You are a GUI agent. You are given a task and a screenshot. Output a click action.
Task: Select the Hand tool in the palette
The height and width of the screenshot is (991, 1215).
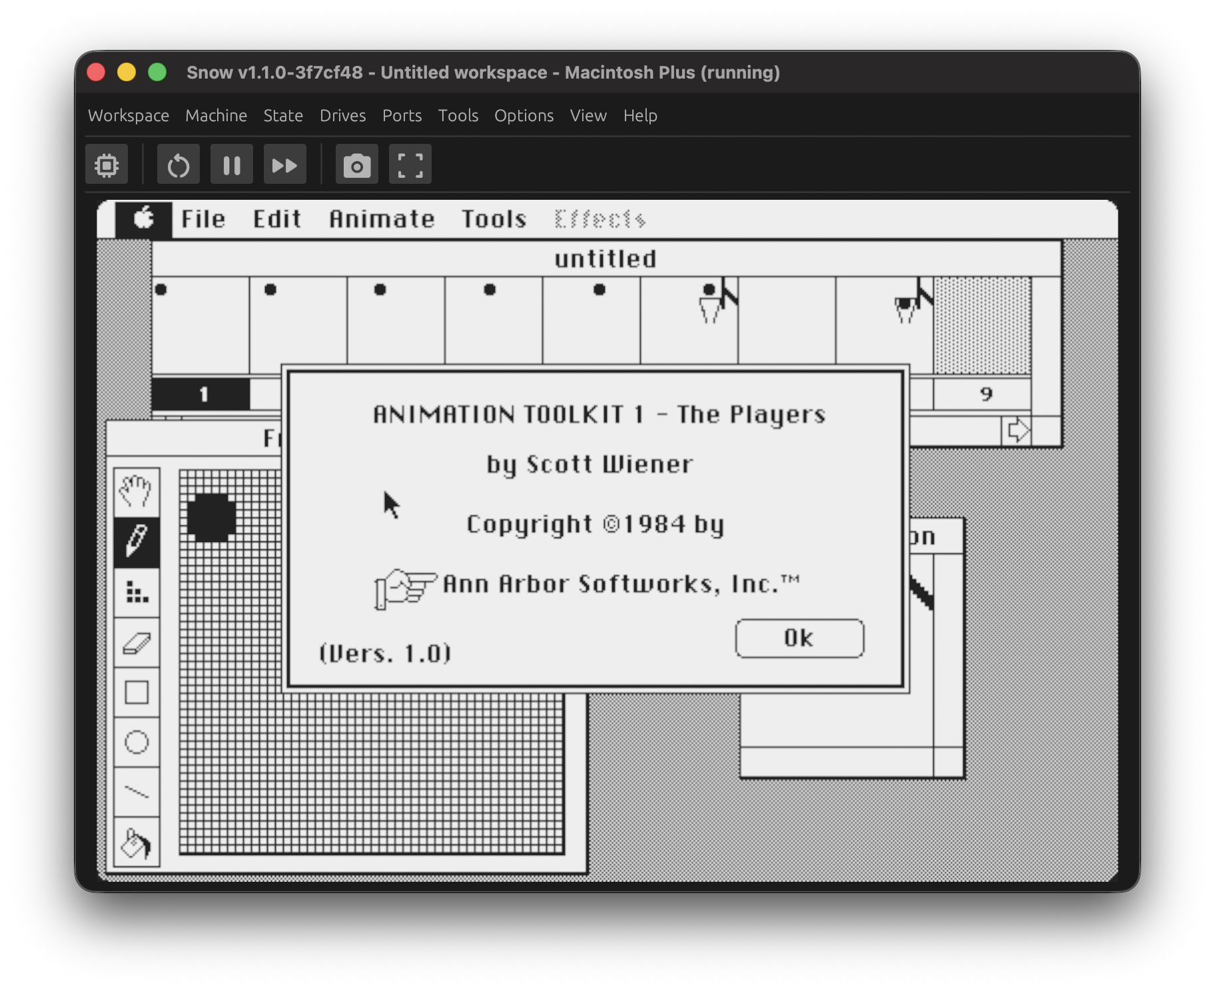(137, 492)
